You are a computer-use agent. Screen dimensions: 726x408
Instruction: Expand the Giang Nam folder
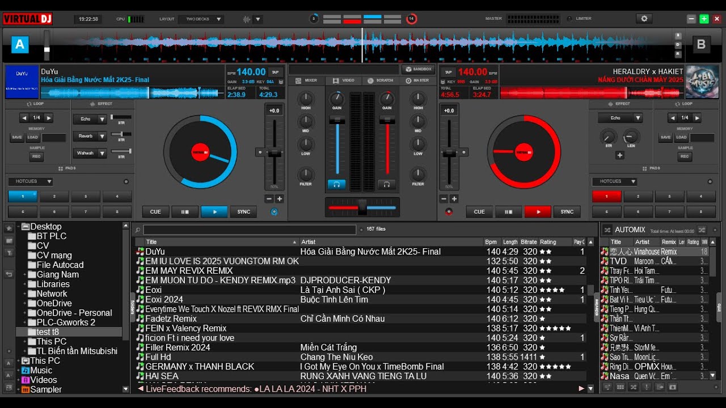point(25,275)
